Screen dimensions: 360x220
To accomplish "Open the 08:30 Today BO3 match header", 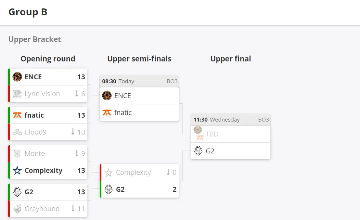I will (139, 81).
